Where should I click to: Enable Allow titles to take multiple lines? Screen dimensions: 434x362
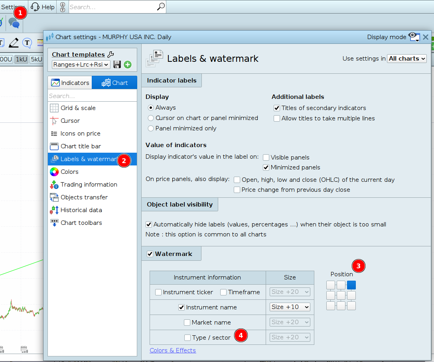(x=277, y=118)
